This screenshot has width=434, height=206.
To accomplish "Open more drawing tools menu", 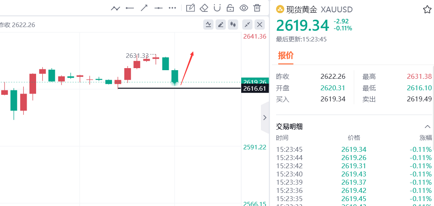I will pos(172,8).
